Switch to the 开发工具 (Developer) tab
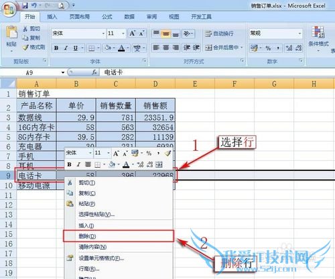The height and width of the screenshot is (279, 335). click(201, 17)
